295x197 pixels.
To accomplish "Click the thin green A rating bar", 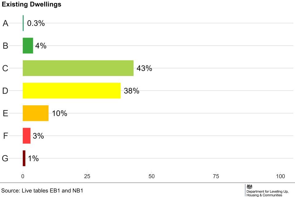I will click(23, 23).
